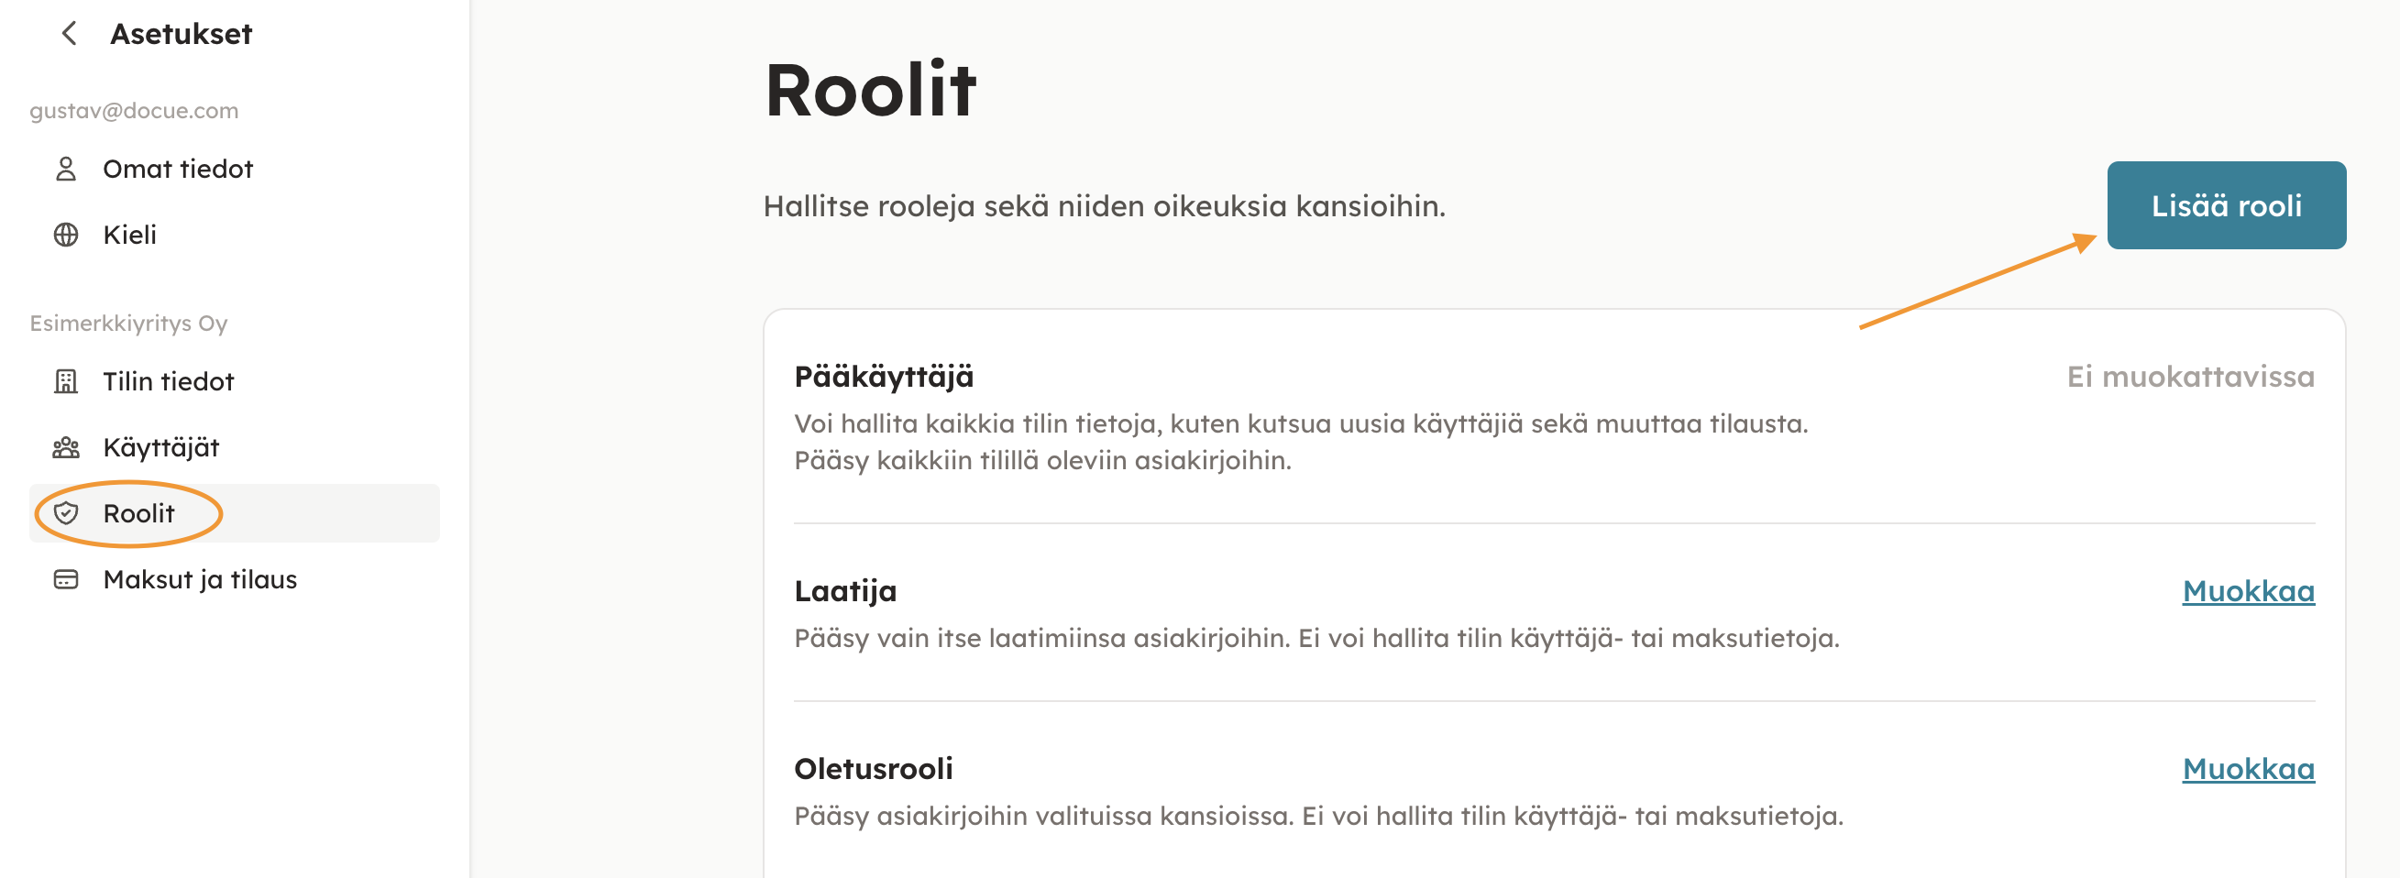Open Maksut ja tilaus billing page
Image resolution: width=2400 pixels, height=878 pixels.
tap(199, 579)
